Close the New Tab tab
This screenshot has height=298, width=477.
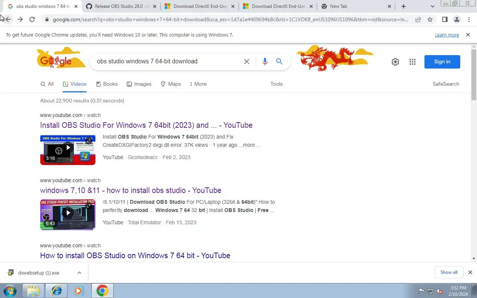pos(389,6)
